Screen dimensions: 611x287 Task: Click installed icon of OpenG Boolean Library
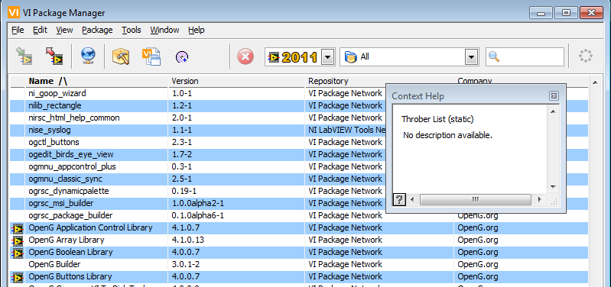pyautogui.click(x=17, y=253)
